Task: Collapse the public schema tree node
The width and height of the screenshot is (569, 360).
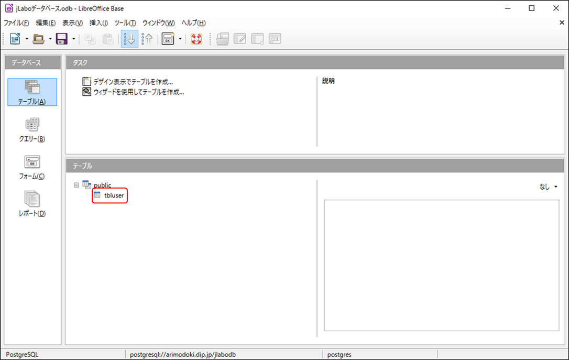Action: 76,185
